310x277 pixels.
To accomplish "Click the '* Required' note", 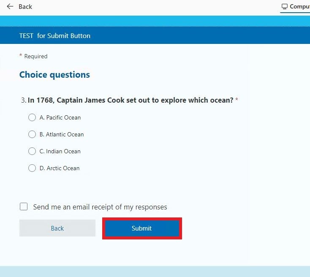I will pos(33,56).
